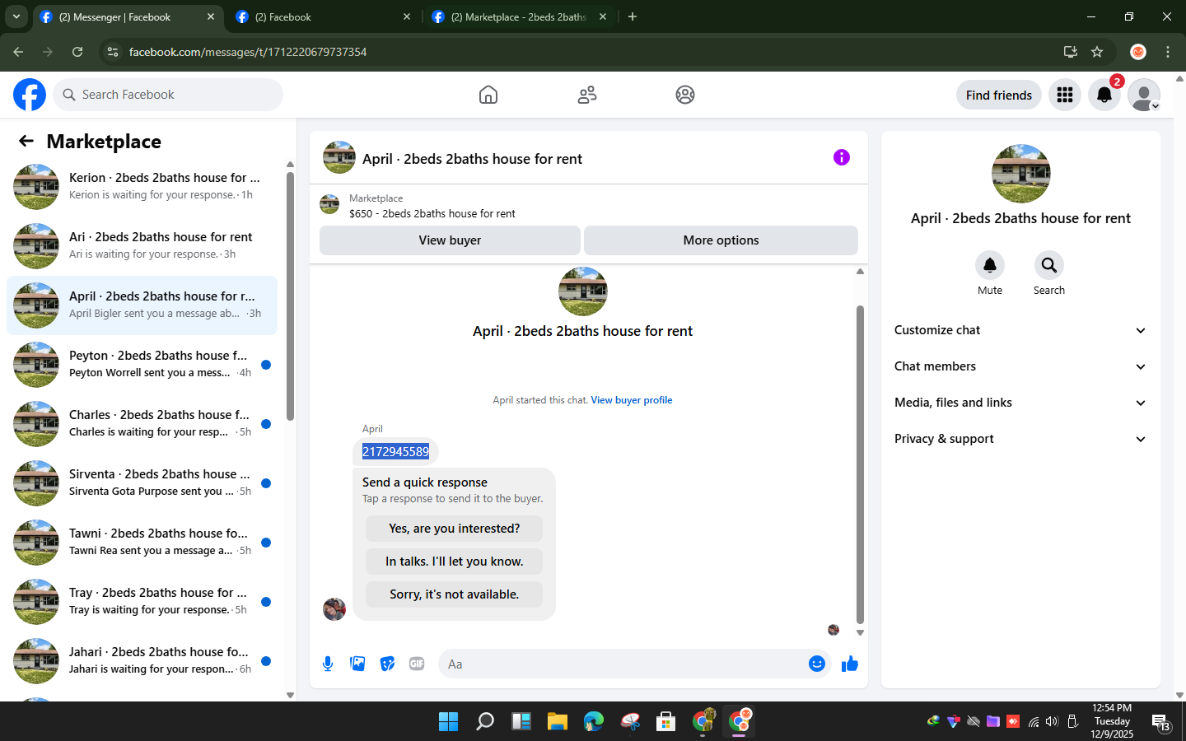Click the View buyer button

[450, 240]
